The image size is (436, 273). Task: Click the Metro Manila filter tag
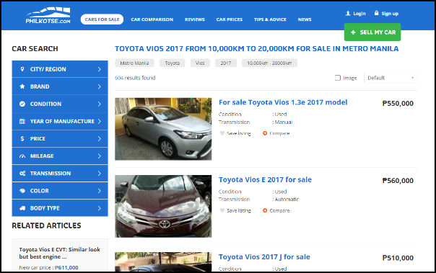click(134, 63)
